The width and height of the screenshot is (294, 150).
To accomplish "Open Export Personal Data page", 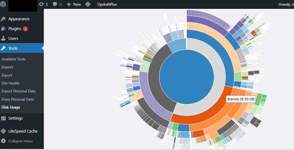I will (19, 91).
